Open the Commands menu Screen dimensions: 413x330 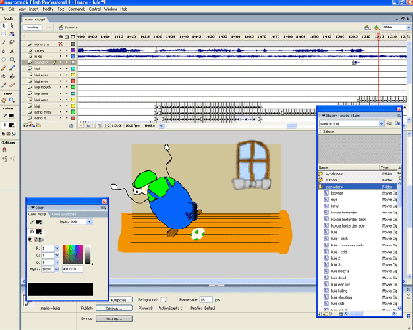point(77,9)
